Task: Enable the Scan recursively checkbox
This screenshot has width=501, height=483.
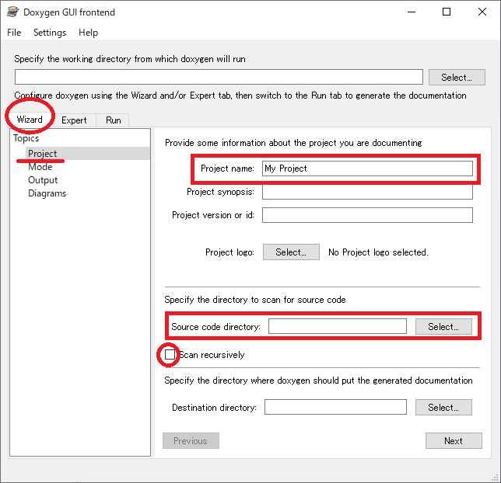Action: point(170,355)
